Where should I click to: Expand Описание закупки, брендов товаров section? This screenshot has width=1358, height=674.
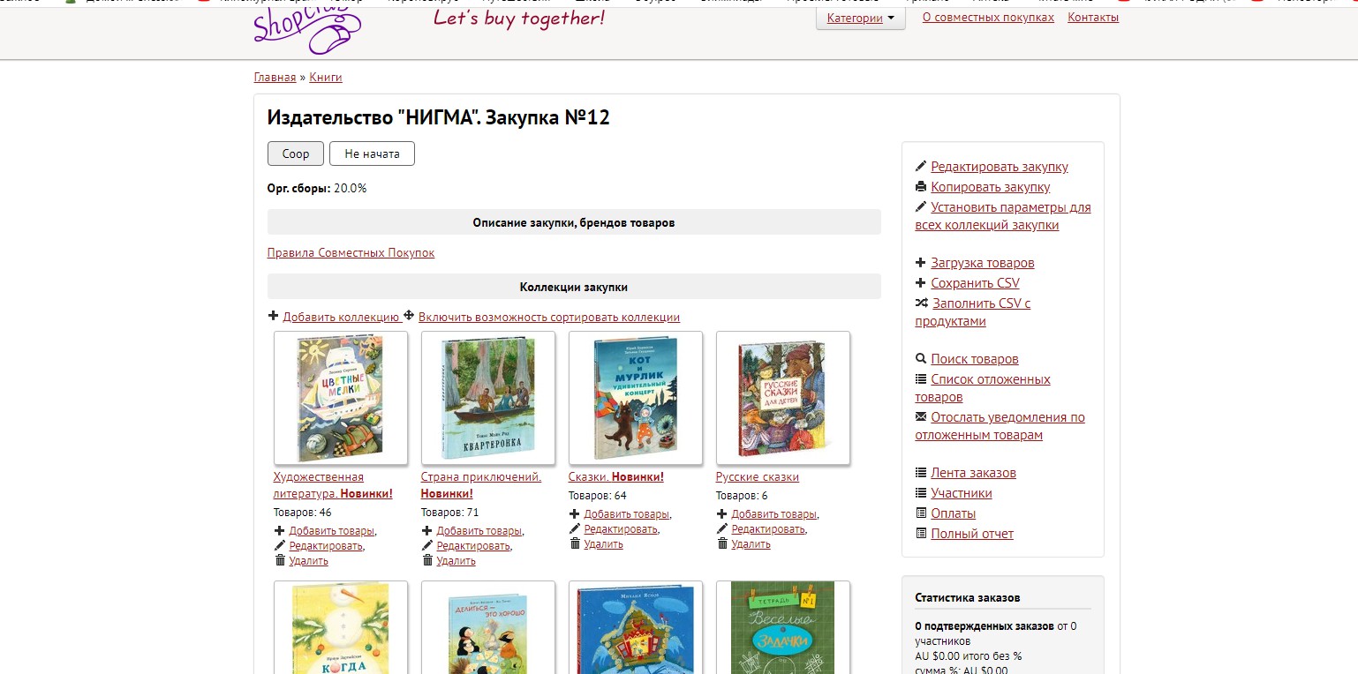coord(574,222)
